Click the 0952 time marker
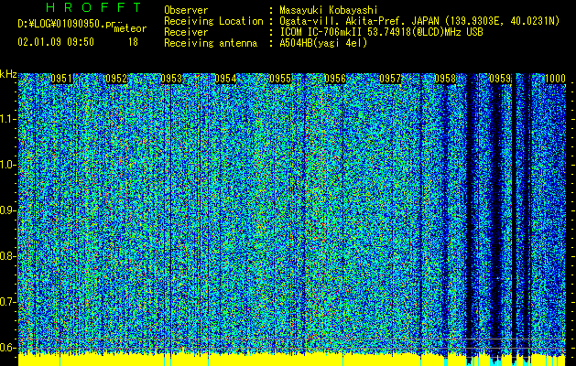This screenshot has height=366, width=576. point(116,79)
